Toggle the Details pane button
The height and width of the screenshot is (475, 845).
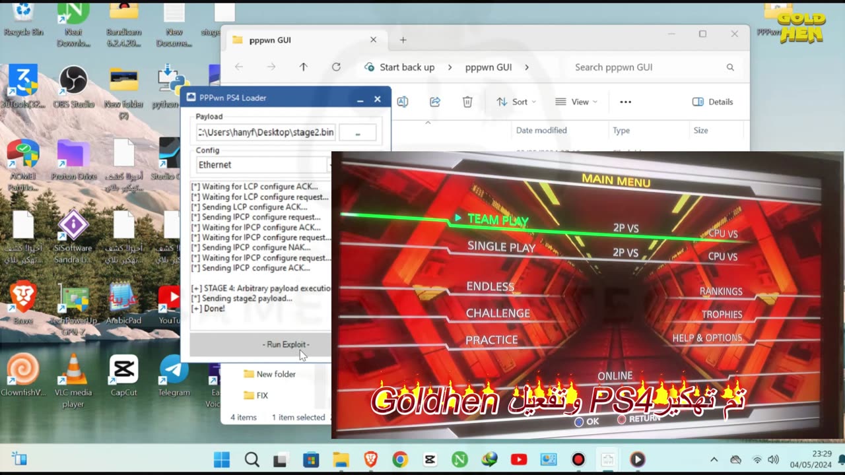(x=713, y=102)
